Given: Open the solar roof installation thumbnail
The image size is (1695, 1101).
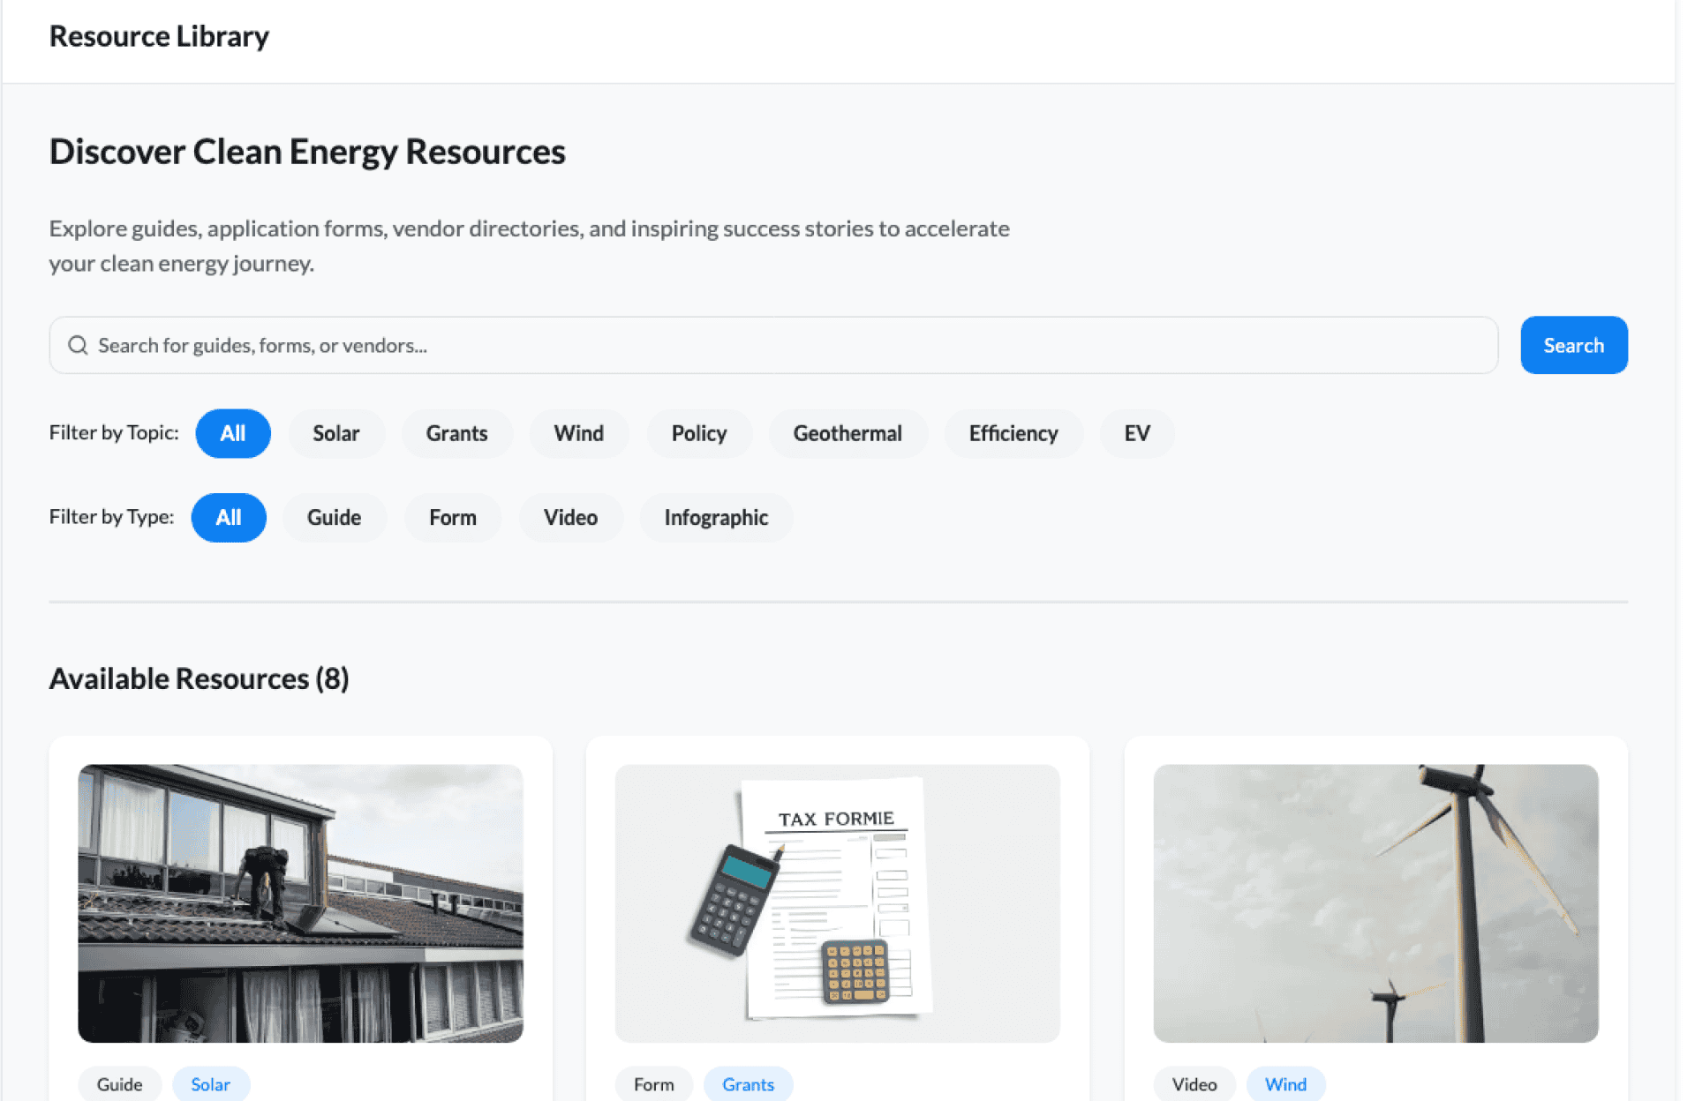Looking at the screenshot, I should click(x=300, y=903).
